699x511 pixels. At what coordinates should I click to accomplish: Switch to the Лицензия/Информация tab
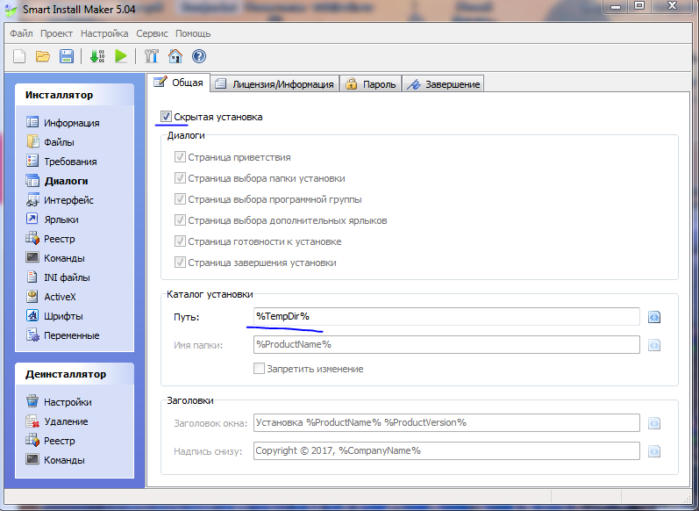(x=275, y=84)
